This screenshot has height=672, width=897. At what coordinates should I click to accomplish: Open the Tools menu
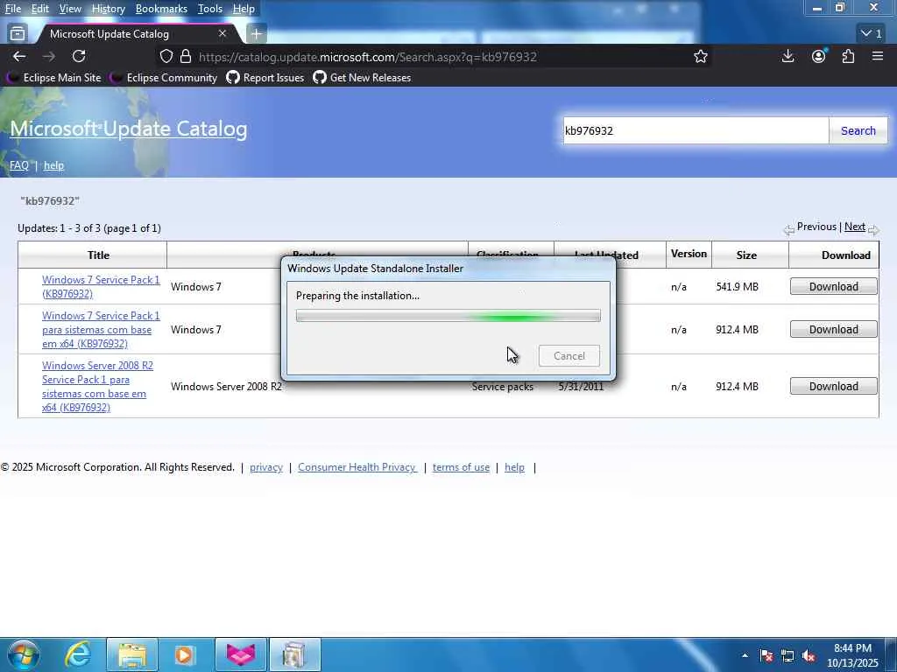210,9
